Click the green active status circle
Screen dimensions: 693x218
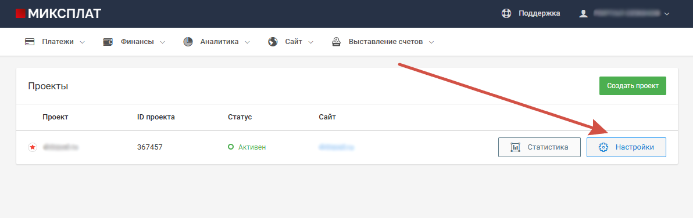[231, 147]
